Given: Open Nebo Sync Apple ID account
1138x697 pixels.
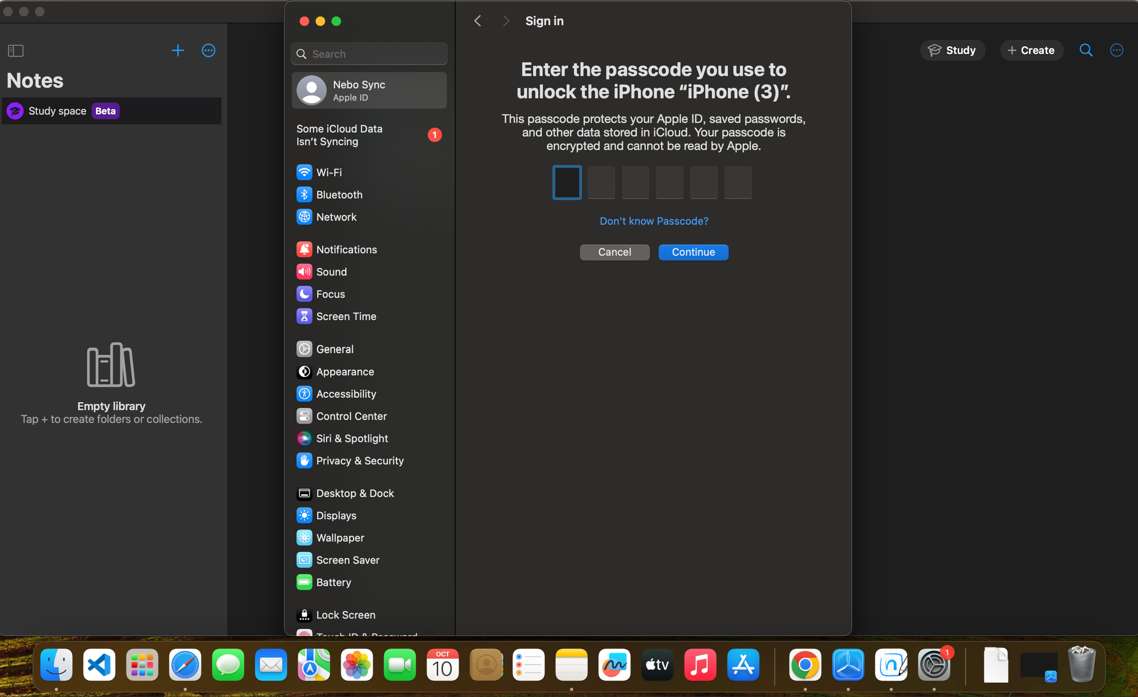Looking at the screenshot, I should [369, 90].
